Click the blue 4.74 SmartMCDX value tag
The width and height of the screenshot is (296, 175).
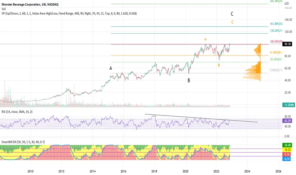[287, 159]
